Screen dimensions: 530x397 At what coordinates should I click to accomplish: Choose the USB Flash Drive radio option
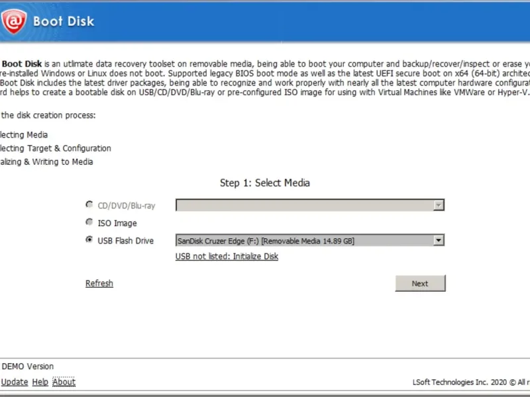(89, 240)
